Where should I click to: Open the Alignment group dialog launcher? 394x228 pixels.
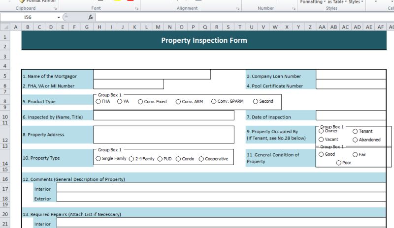(238, 8)
